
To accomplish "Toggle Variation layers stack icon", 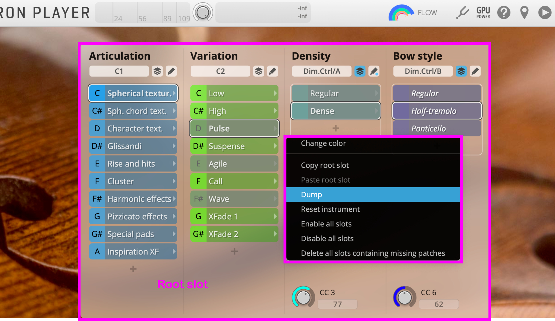I will [x=258, y=71].
